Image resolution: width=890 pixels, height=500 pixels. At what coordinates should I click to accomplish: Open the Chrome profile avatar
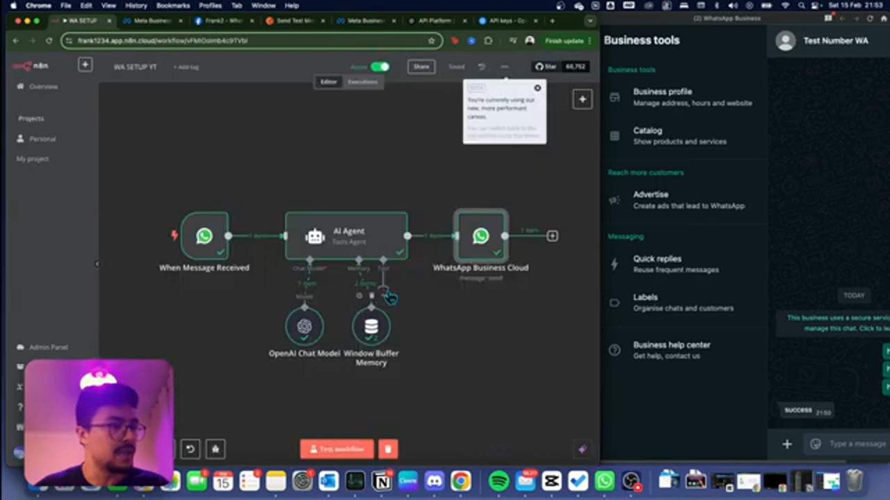pyautogui.click(x=530, y=41)
